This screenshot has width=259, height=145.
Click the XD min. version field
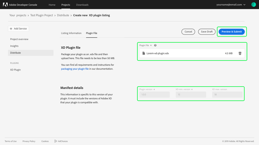point(191,94)
